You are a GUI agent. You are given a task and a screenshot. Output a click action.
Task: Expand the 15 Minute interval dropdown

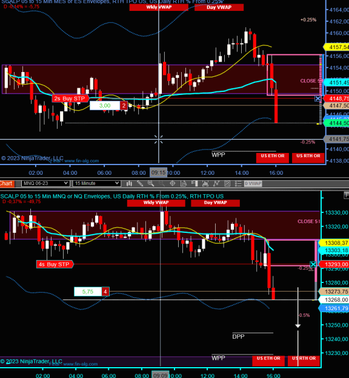coord(96,183)
